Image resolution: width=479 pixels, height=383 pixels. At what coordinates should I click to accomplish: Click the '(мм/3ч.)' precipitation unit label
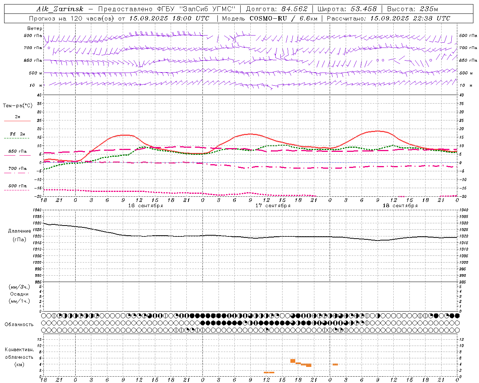19,287
